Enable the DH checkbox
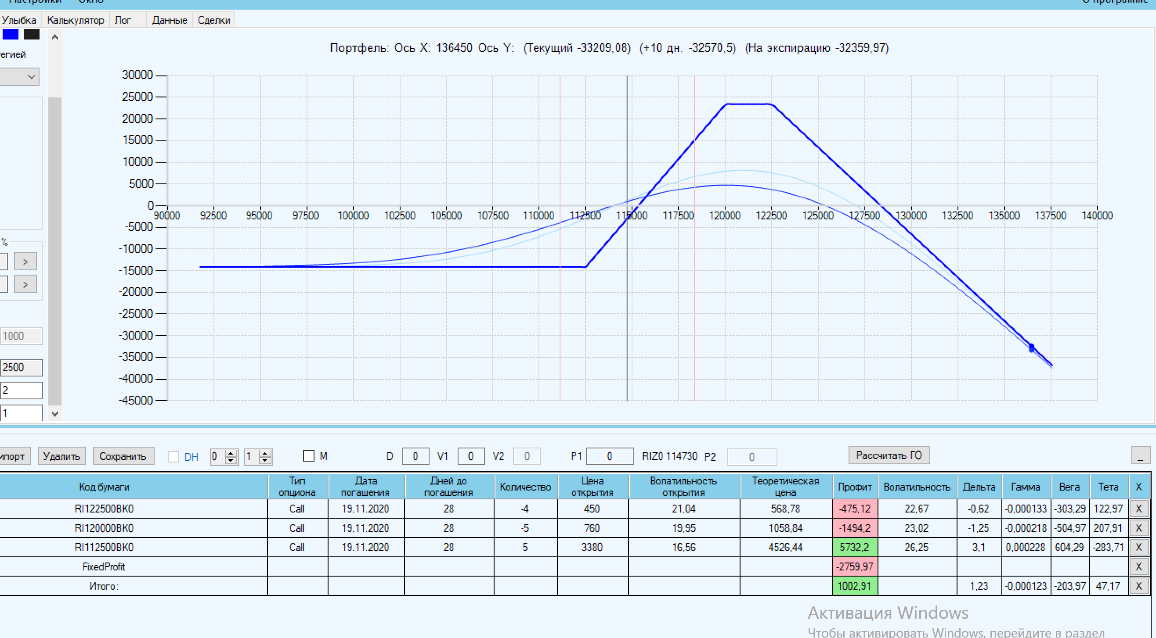 (x=173, y=456)
